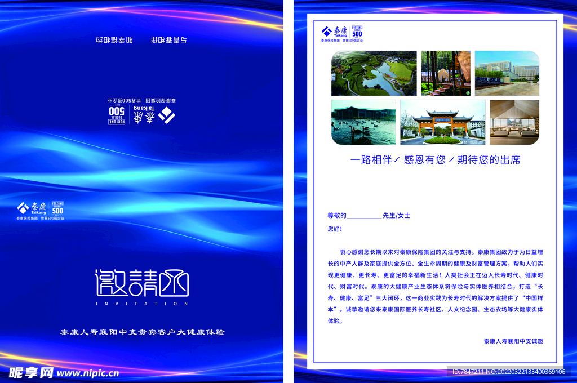Open the aerial lake and green hills photo
Viewport: 577px width, 383px height.
coord(374,73)
